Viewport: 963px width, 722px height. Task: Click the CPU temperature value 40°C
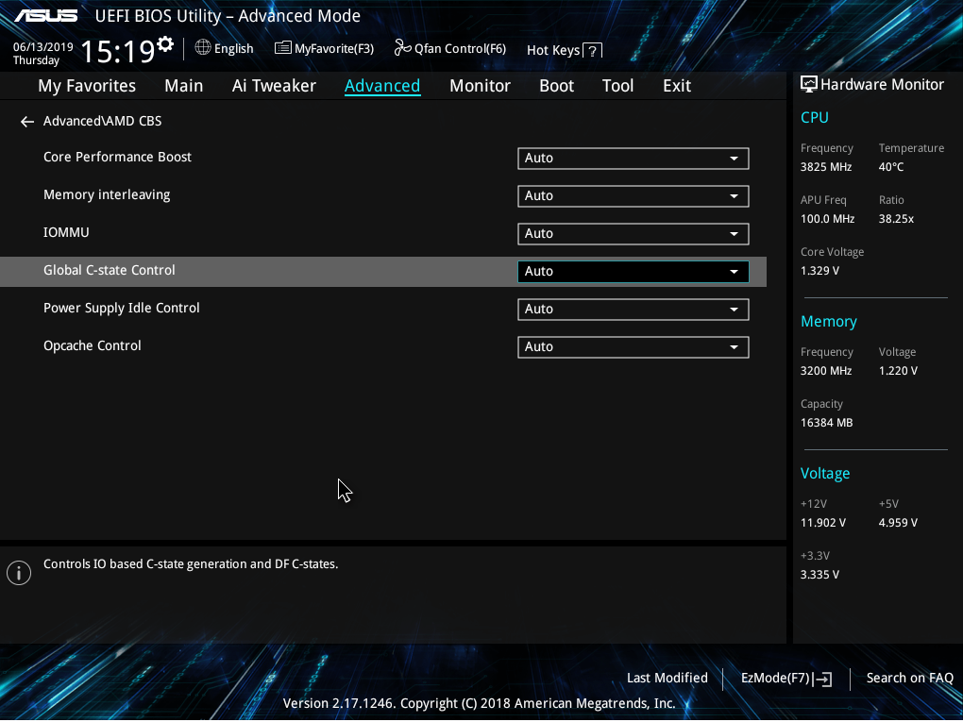click(x=891, y=167)
